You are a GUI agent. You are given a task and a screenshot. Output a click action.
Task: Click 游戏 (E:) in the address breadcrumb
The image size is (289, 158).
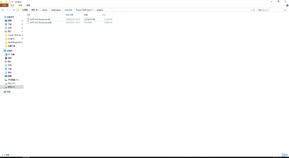pos(35,10)
